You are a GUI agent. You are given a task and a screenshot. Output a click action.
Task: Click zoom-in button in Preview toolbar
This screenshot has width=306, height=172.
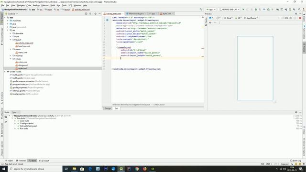(291, 18)
